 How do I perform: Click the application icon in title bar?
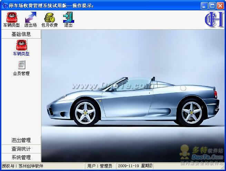click(5, 6)
